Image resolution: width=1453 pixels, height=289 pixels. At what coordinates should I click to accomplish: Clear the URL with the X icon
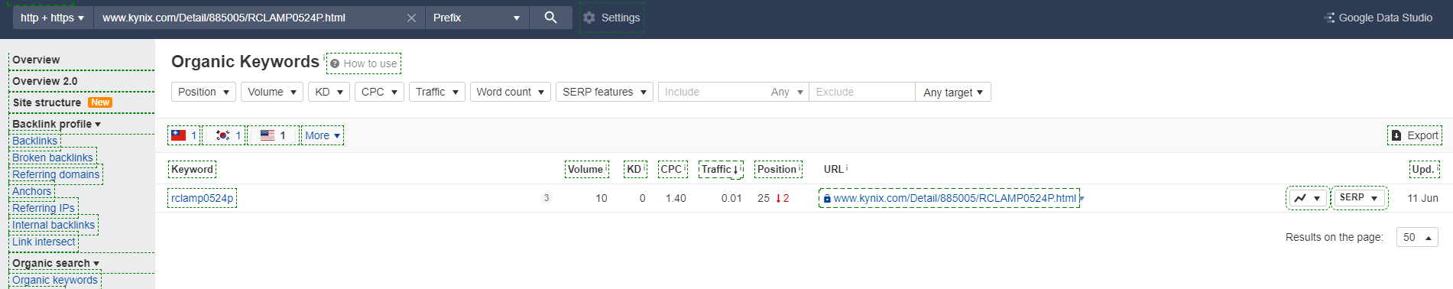411,18
